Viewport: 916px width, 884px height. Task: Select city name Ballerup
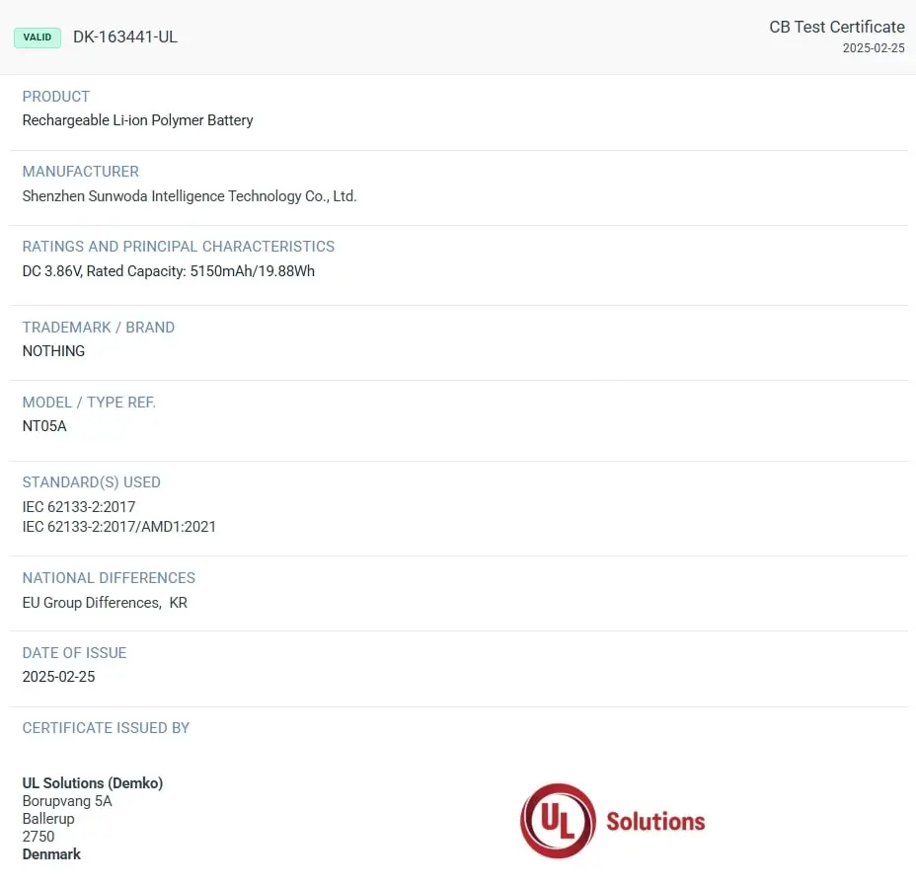tap(48, 819)
